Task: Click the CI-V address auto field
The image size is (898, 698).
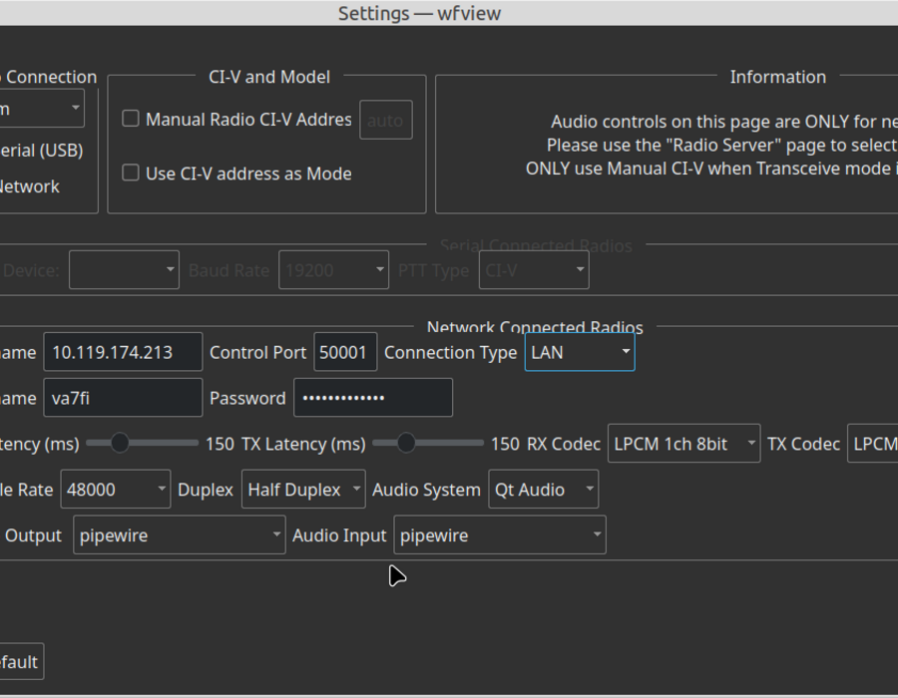Action: click(x=385, y=120)
